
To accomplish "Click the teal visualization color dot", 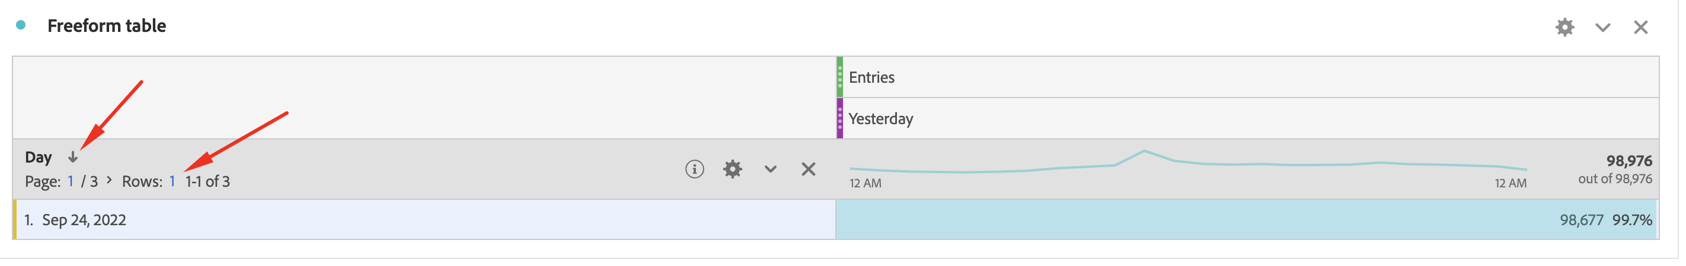I will (x=21, y=25).
